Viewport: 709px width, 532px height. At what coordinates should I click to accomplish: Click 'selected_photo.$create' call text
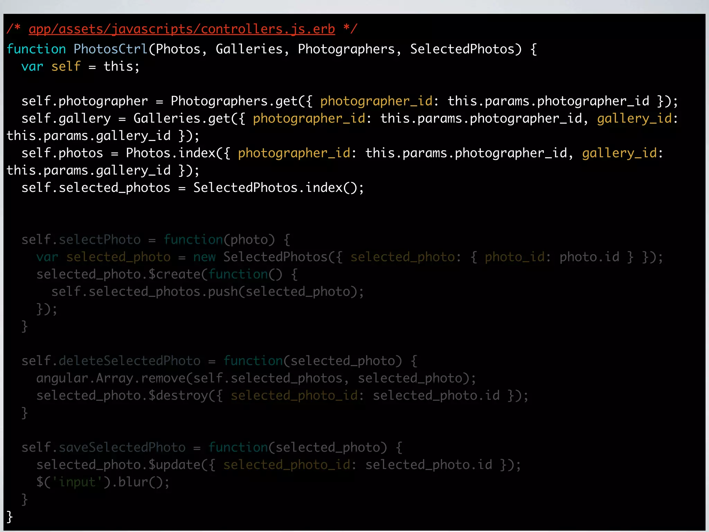(118, 274)
